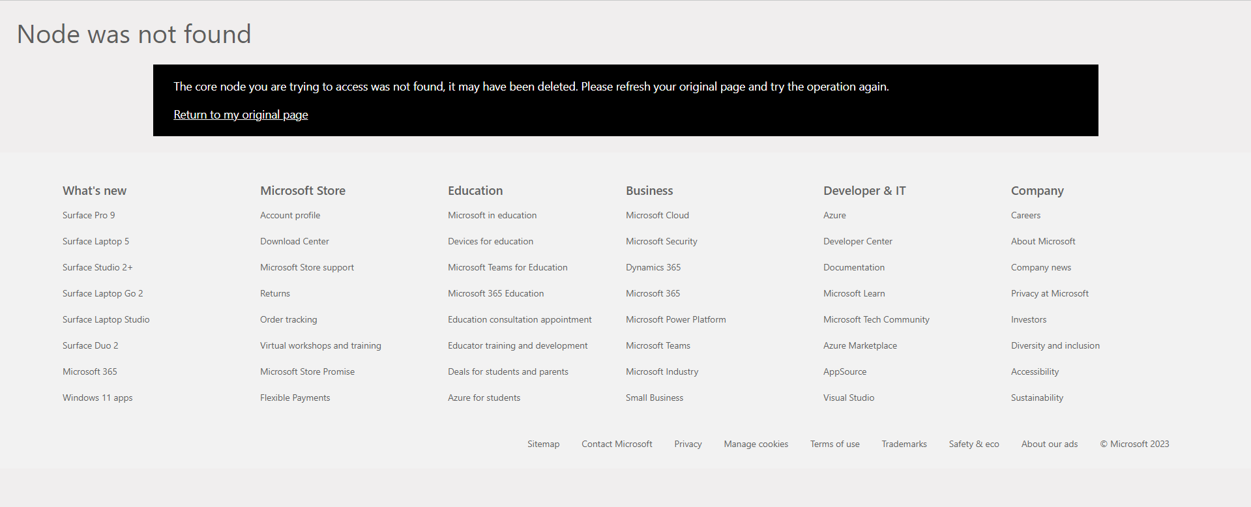This screenshot has width=1251, height=507.
Task: Go to the Developer Center
Action: (x=858, y=241)
